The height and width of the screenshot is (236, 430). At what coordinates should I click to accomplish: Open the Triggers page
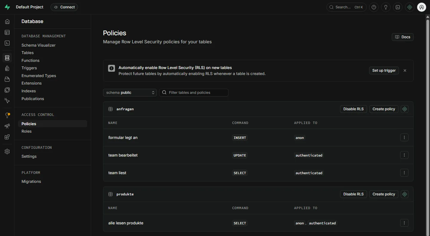(29, 68)
